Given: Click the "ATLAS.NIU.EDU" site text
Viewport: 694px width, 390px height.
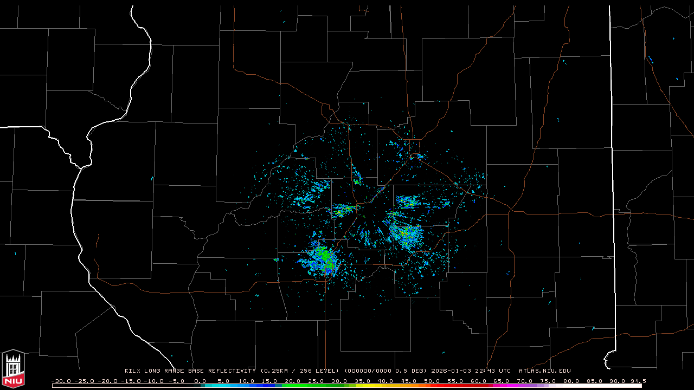Looking at the screenshot, I should pyautogui.click(x=545, y=371).
